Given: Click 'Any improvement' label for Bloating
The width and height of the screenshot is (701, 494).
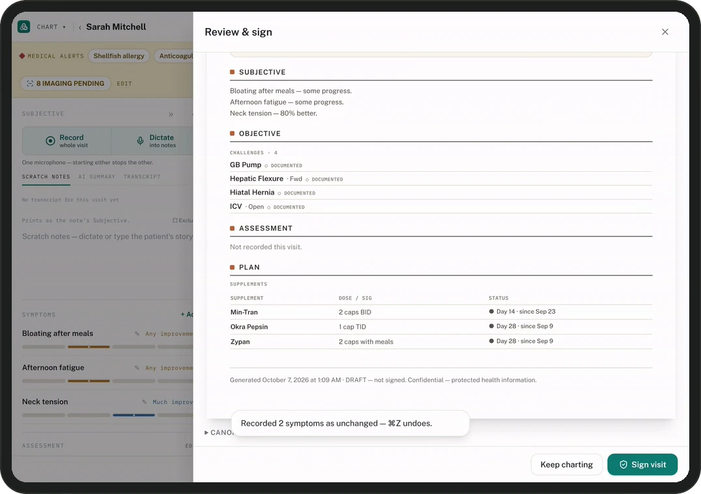Looking at the screenshot, I should tap(169, 334).
